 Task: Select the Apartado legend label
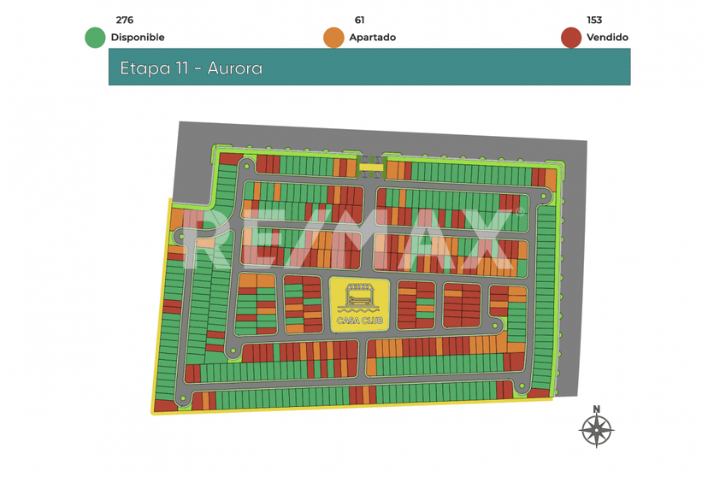pyautogui.click(x=372, y=38)
